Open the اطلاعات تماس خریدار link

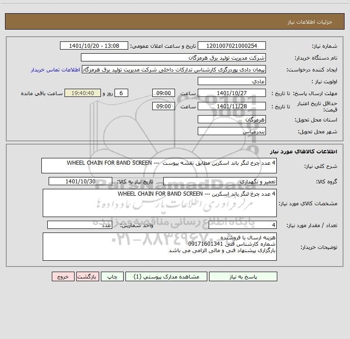coord(55,70)
